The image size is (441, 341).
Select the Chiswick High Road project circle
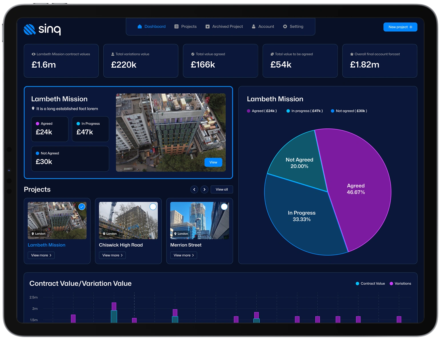[x=153, y=207]
